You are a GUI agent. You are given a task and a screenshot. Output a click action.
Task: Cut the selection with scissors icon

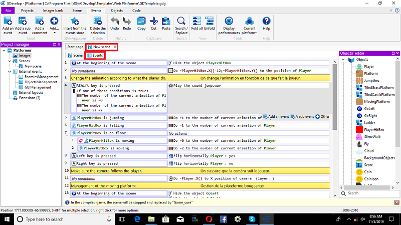[154, 21]
